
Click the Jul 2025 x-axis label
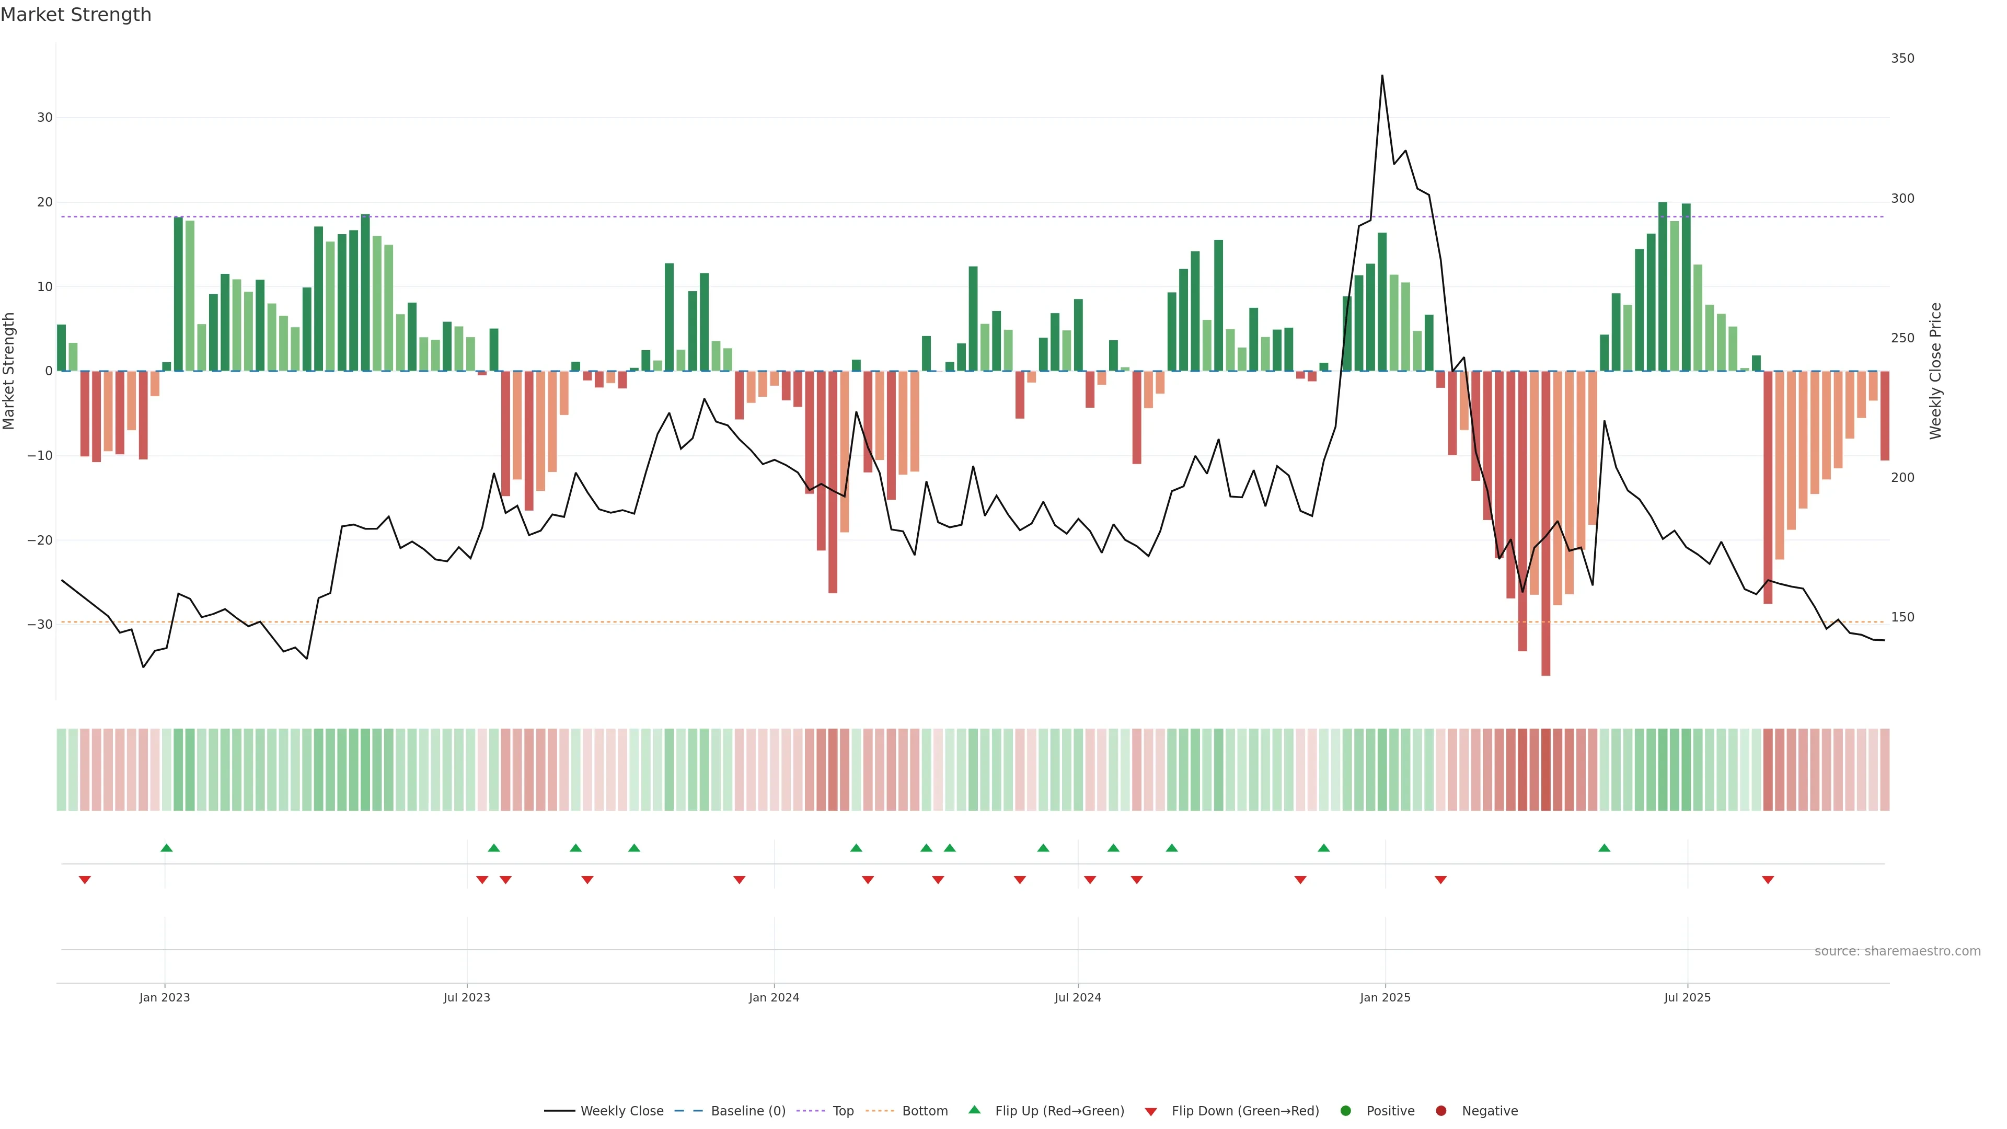point(1687,997)
